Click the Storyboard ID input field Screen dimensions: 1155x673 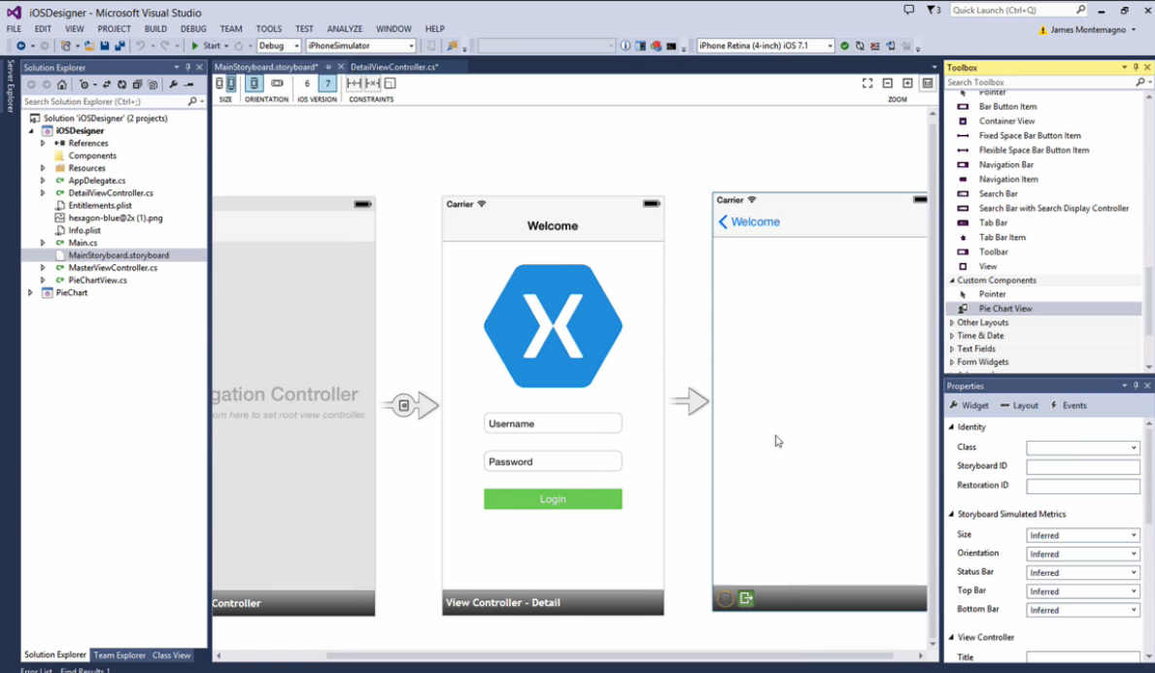click(1083, 467)
